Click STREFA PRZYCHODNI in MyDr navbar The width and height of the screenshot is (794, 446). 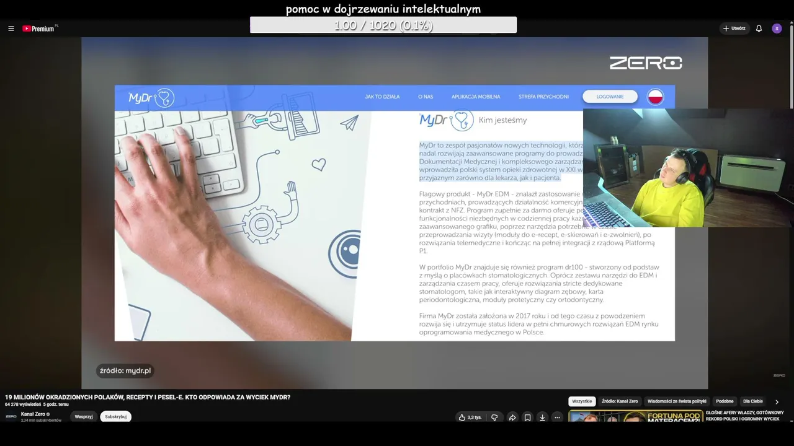coord(543,97)
